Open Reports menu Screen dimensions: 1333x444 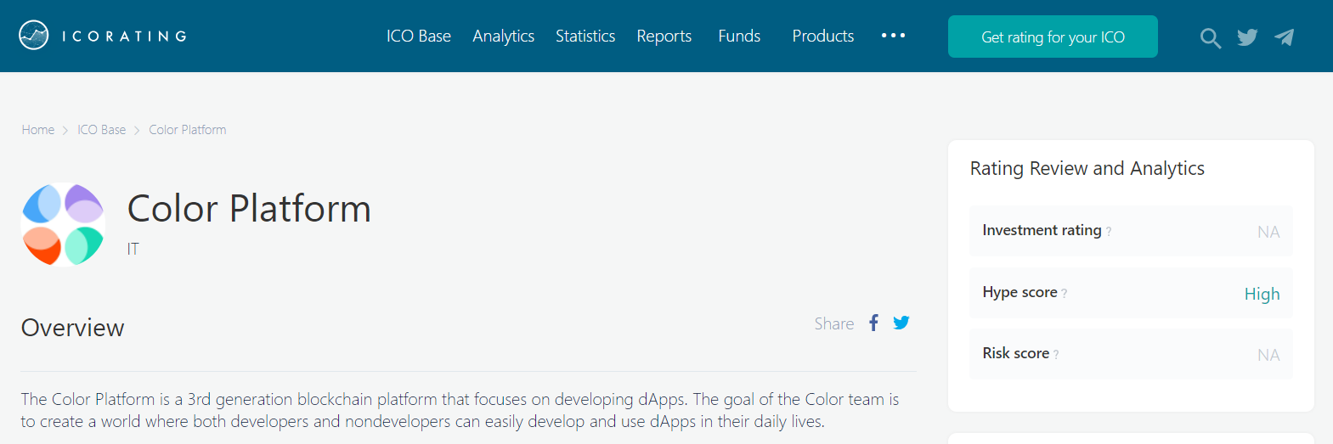(x=664, y=37)
